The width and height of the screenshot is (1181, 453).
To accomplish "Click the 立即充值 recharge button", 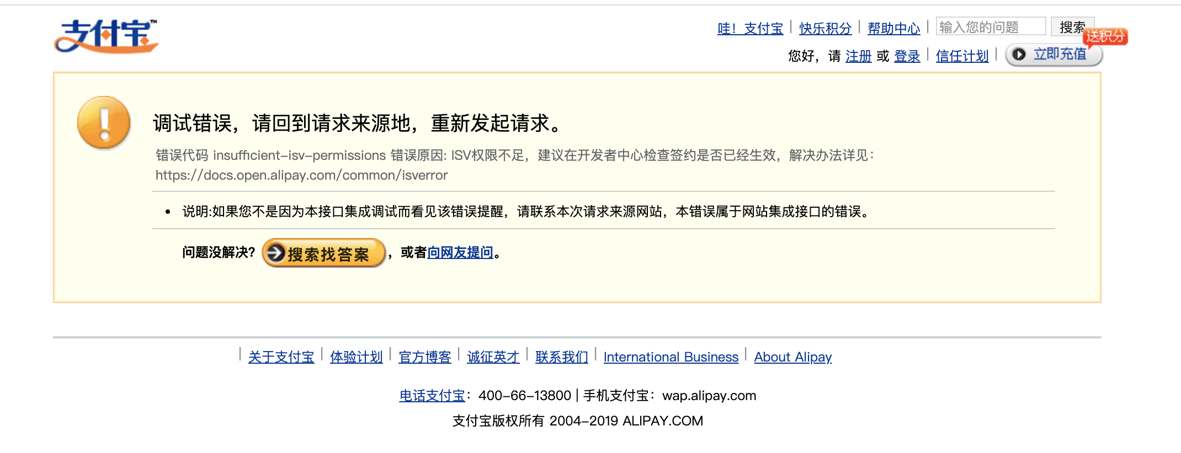I will pos(1054,55).
